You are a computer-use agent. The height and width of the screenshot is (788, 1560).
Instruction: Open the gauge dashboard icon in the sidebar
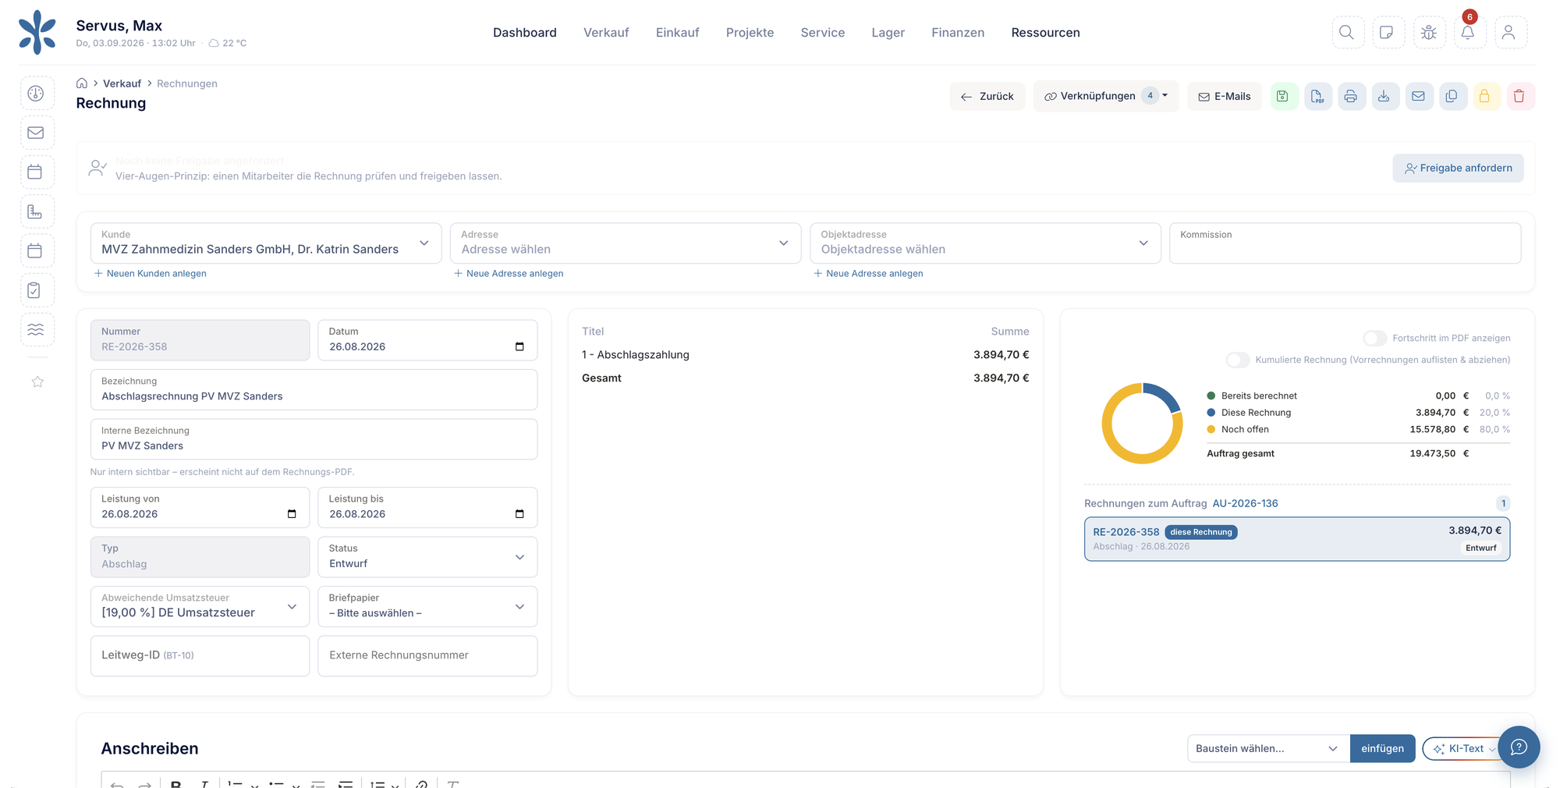[37, 94]
